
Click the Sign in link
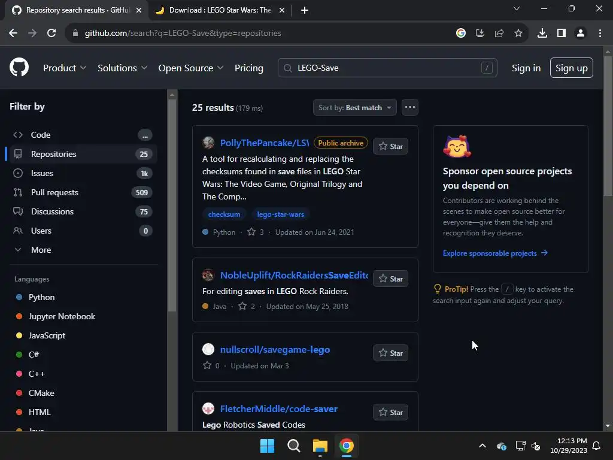tap(526, 68)
